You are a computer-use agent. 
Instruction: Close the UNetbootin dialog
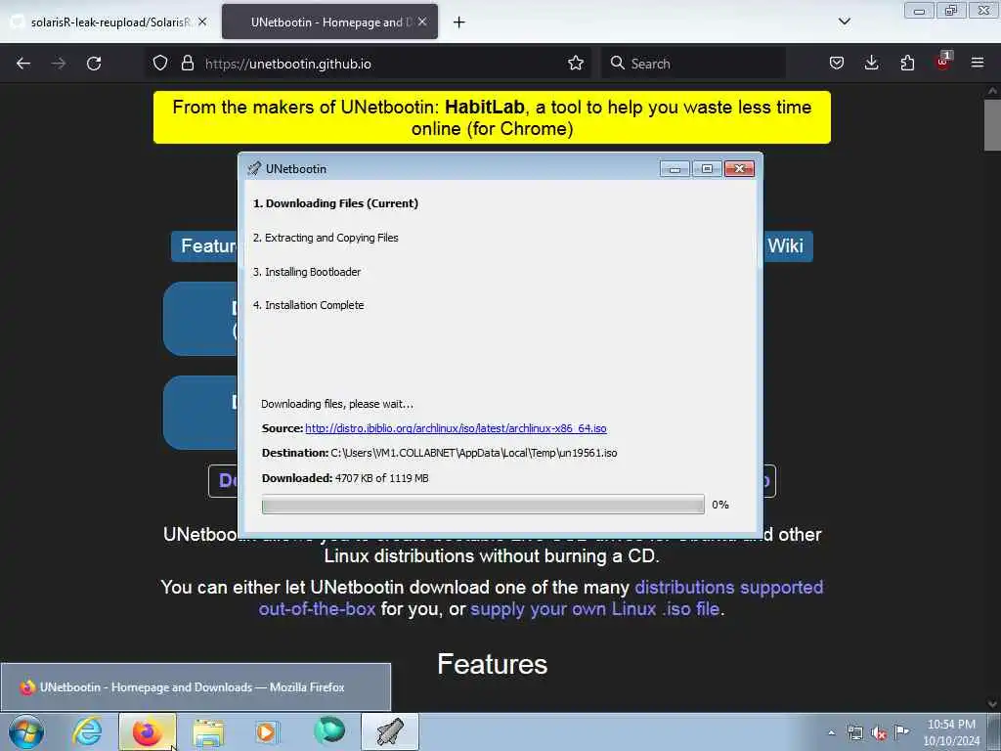739,168
